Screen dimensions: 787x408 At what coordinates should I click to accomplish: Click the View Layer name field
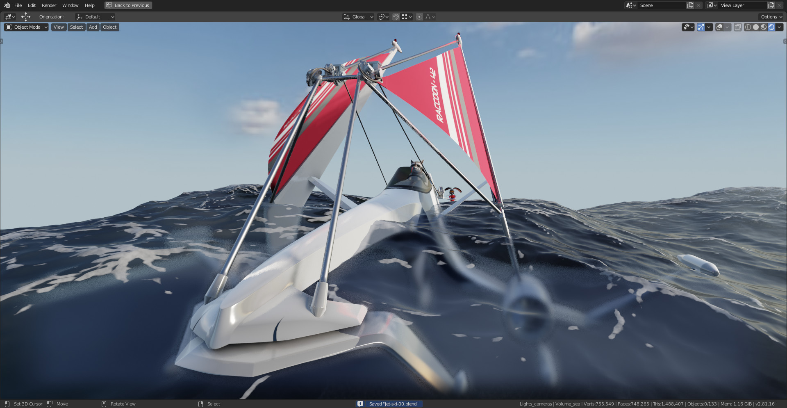[742, 5]
